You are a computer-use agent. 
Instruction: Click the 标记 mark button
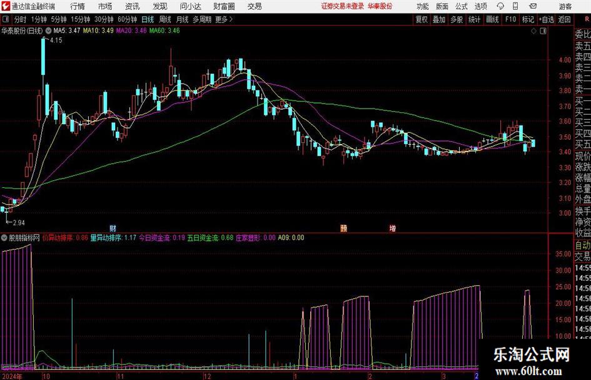coord(528,19)
